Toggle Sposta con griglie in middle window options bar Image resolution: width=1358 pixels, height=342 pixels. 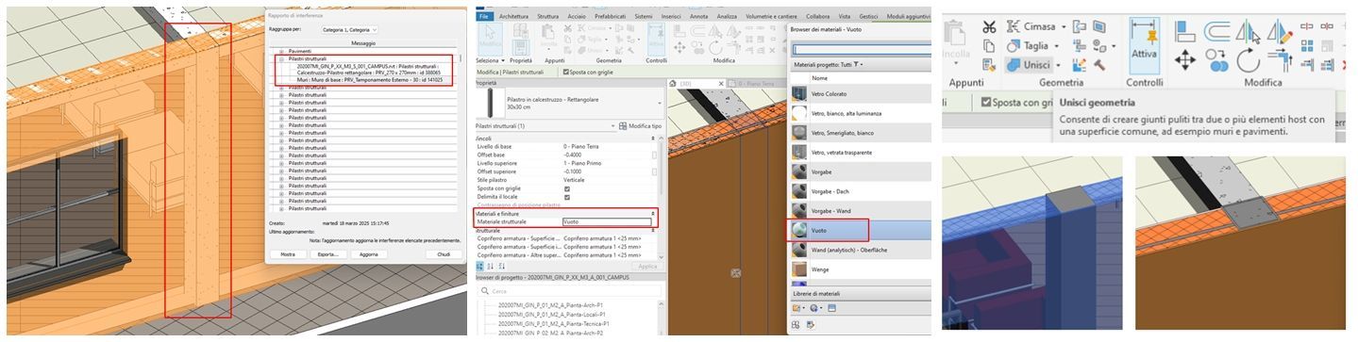pos(565,72)
